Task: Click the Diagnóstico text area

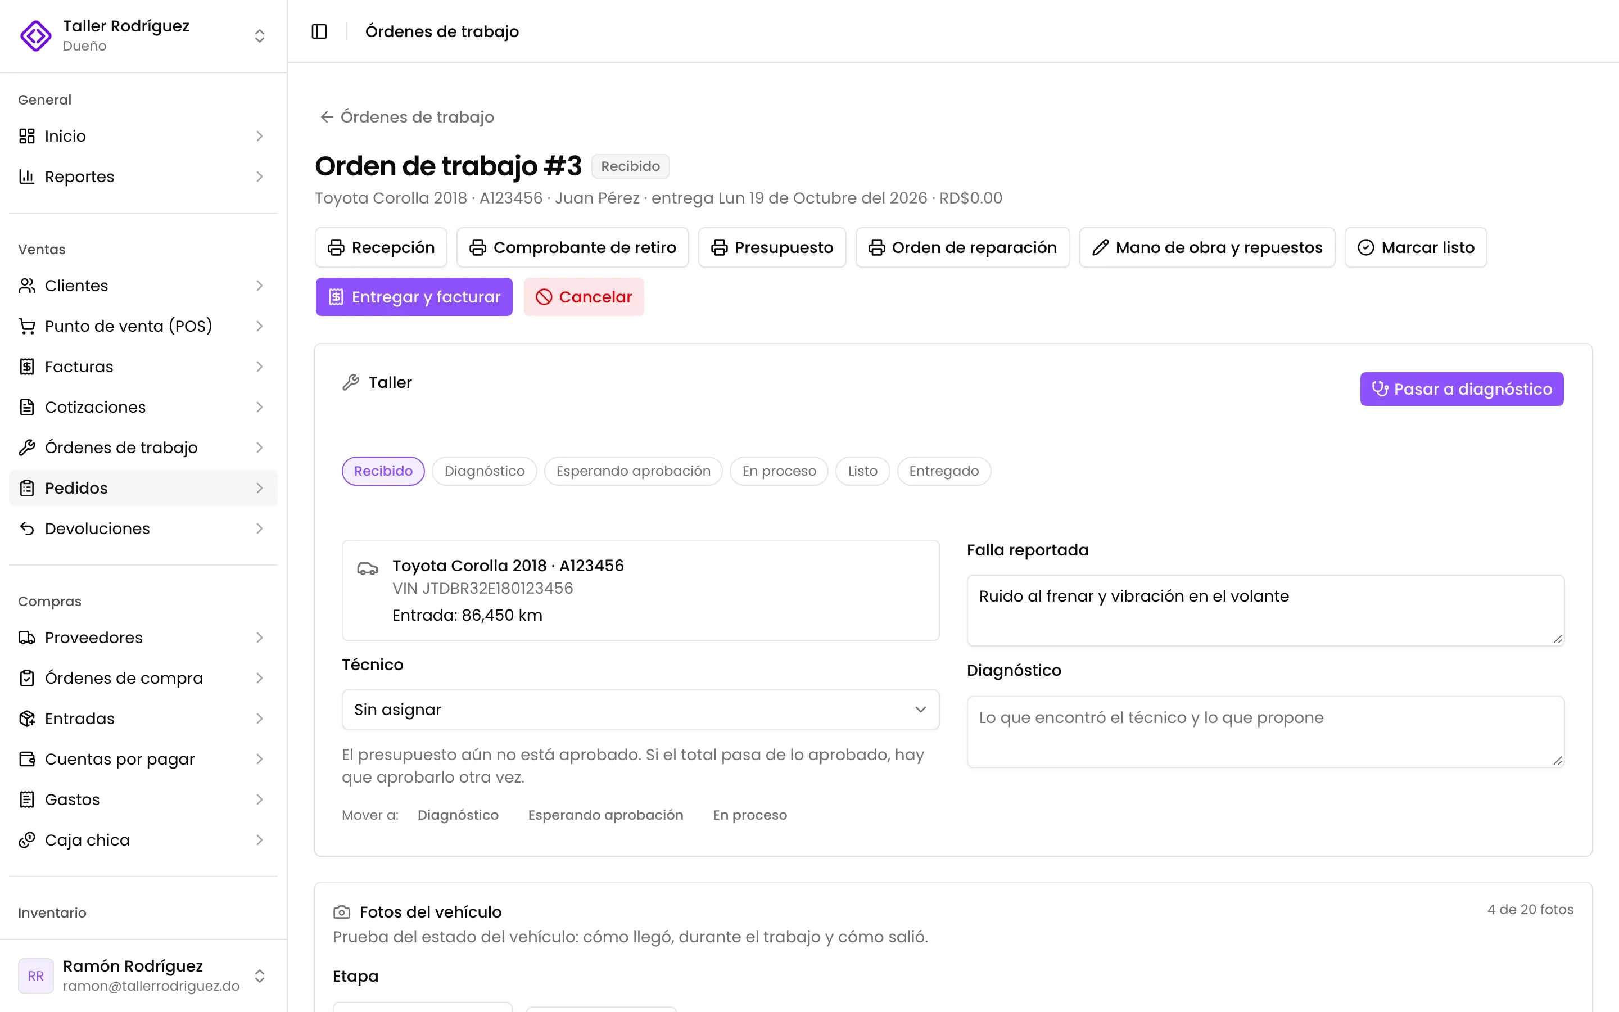Action: 1265,732
